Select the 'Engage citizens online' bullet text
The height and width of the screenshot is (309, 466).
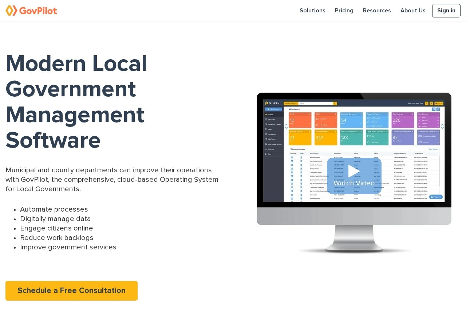click(56, 228)
